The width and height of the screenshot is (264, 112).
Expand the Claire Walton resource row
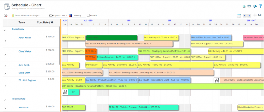[x=5, y=55]
